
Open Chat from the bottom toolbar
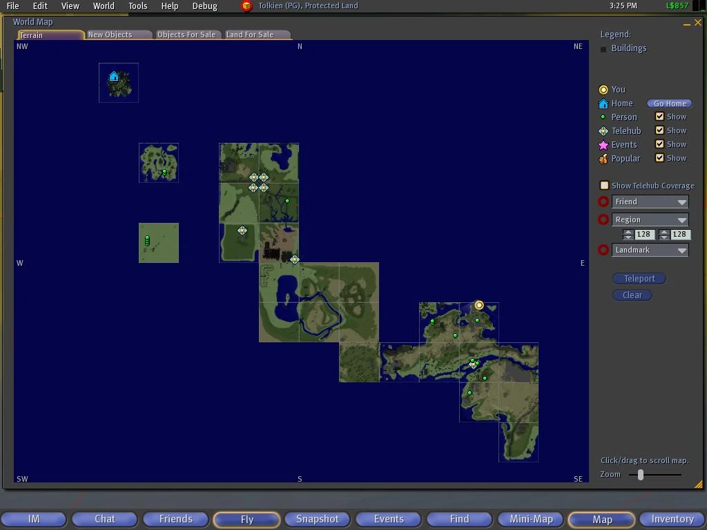(105, 519)
